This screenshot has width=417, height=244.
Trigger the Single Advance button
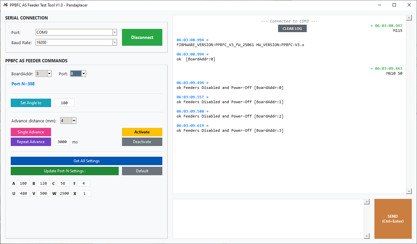point(31,132)
